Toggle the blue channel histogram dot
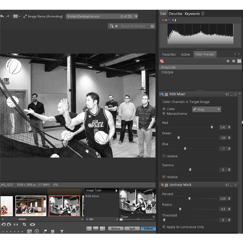 coord(169,20)
